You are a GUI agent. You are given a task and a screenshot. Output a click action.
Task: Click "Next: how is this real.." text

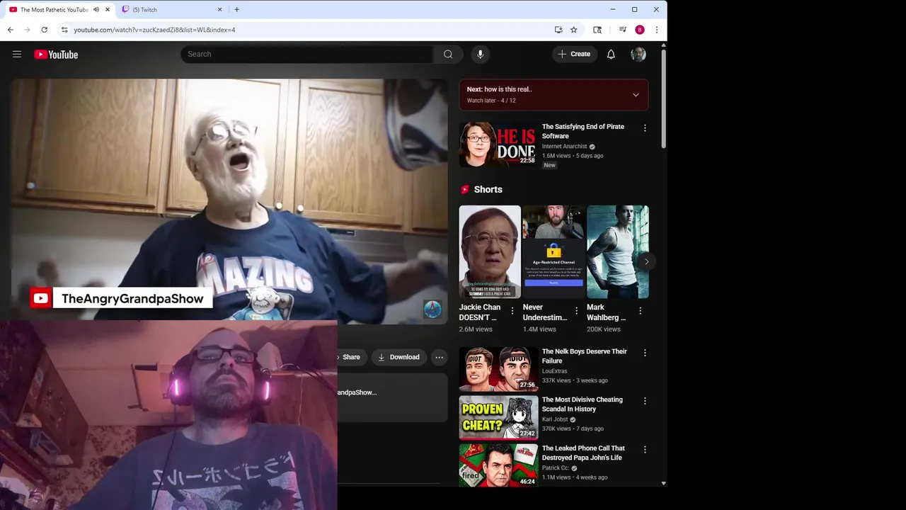[499, 89]
